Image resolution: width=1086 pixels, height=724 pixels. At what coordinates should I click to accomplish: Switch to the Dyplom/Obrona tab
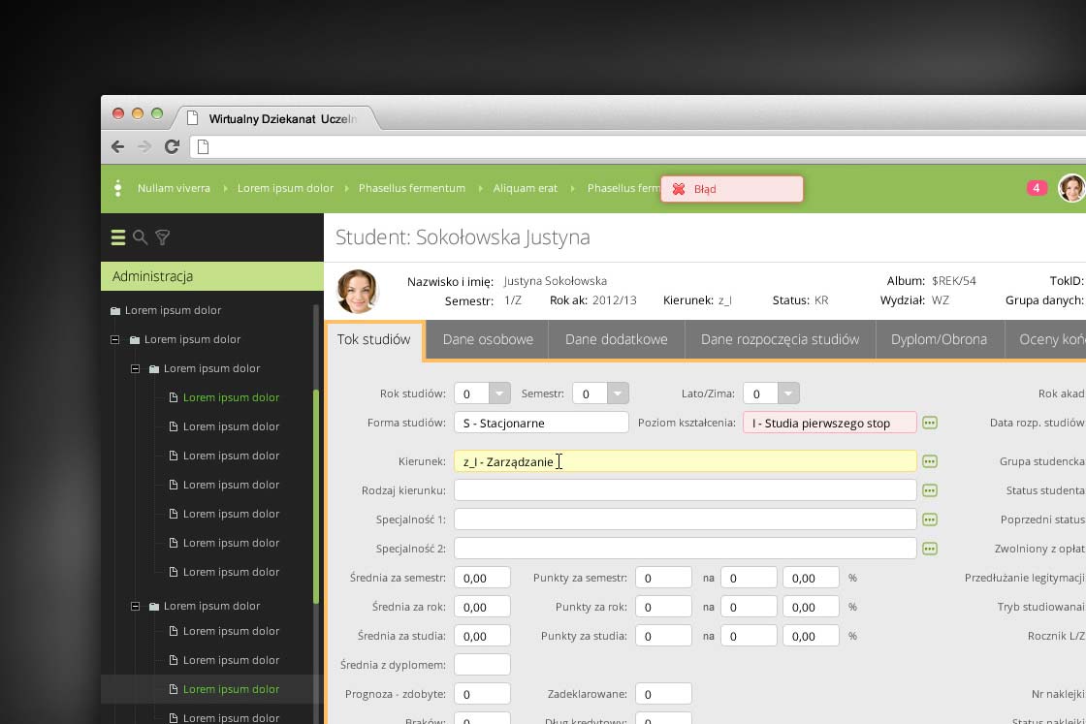pyautogui.click(x=938, y=339)
